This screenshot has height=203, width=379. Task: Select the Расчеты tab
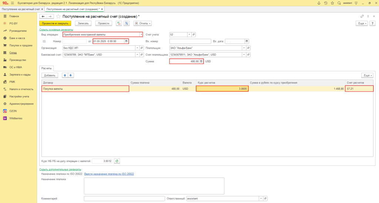click(46, 68)
